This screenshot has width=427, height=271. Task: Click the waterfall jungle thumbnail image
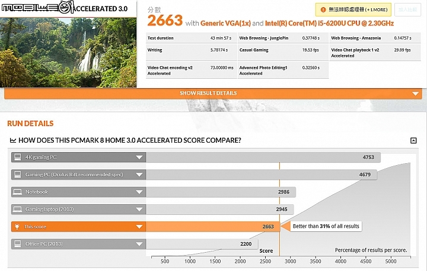click(x=68, y=53)
